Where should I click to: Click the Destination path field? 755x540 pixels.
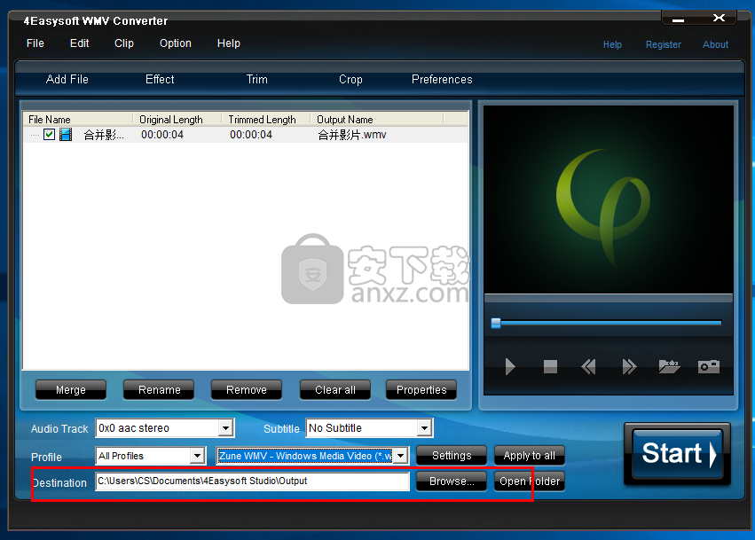click(252, 481)
